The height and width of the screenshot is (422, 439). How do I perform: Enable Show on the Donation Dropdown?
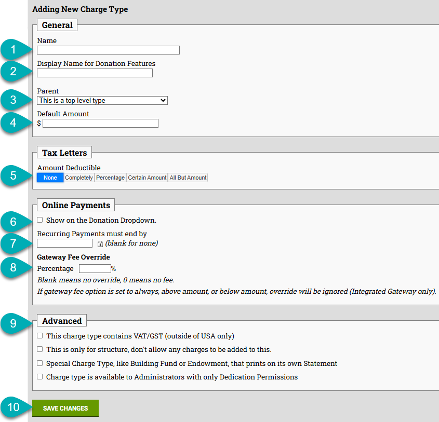40,220
